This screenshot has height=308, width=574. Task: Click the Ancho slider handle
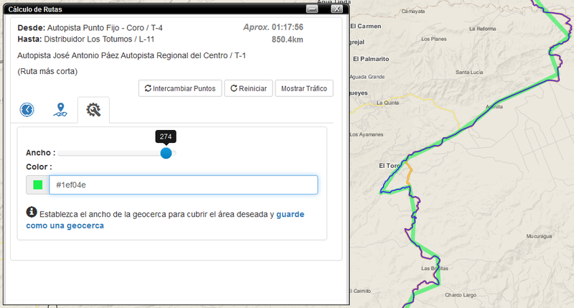point(166,153)
